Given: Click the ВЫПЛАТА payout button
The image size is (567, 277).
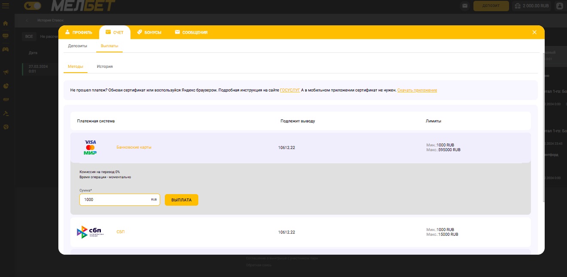Looking at the screenshot, I should point(182,200).
